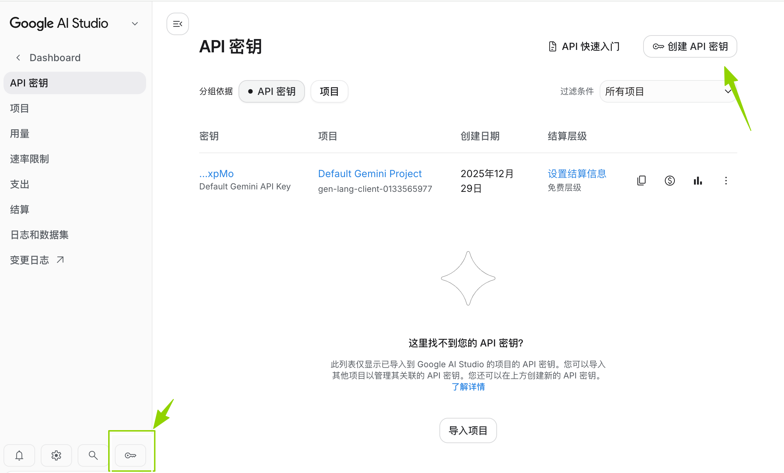The height and width of the screenshot is (473, 784).
Task: Open external link arrow beside 变更日志
Action: [x=60, y=260]
